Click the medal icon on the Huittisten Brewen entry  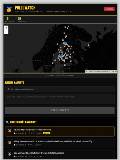tap(9, 154)
